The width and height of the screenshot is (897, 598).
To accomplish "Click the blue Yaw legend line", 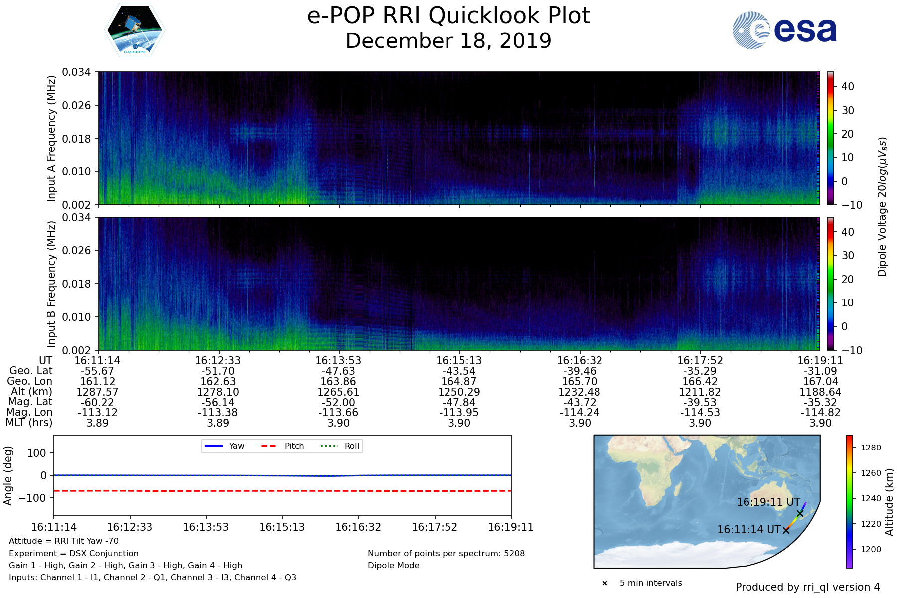I will 213,446.
